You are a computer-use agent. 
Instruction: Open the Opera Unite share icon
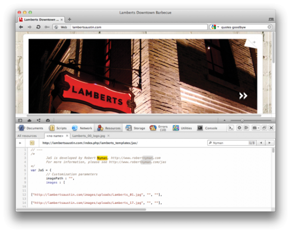click(39, 120)
